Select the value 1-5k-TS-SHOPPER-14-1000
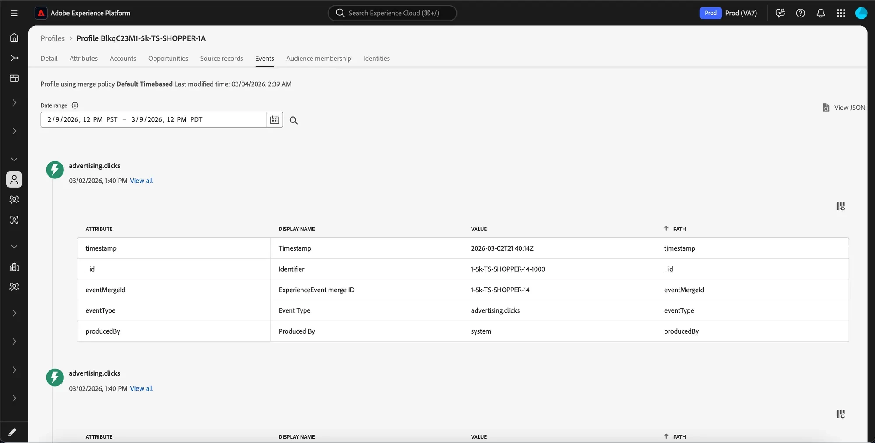 coord(508,269)
